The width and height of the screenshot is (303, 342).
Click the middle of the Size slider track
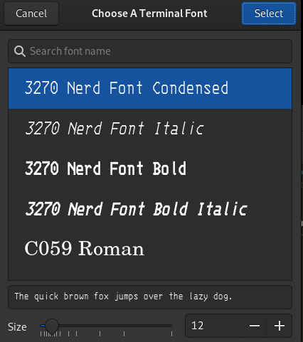click(x=106, y=326)
